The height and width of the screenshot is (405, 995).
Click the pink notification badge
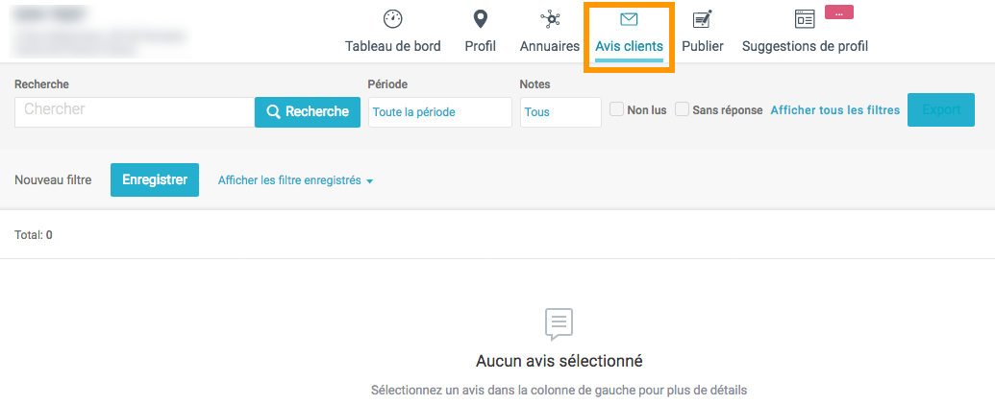839,12
